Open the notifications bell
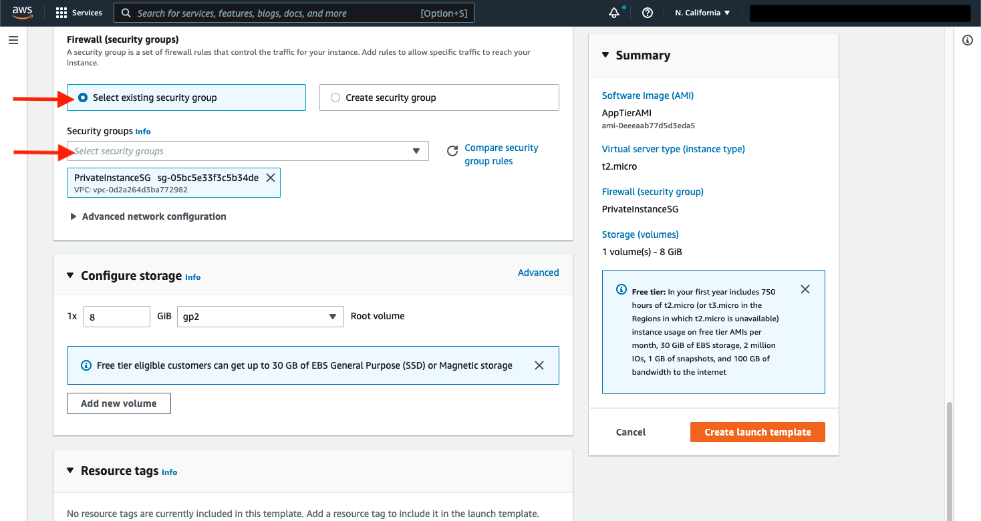981x521 pixels. pyautogui.click(x=614, y=13)
